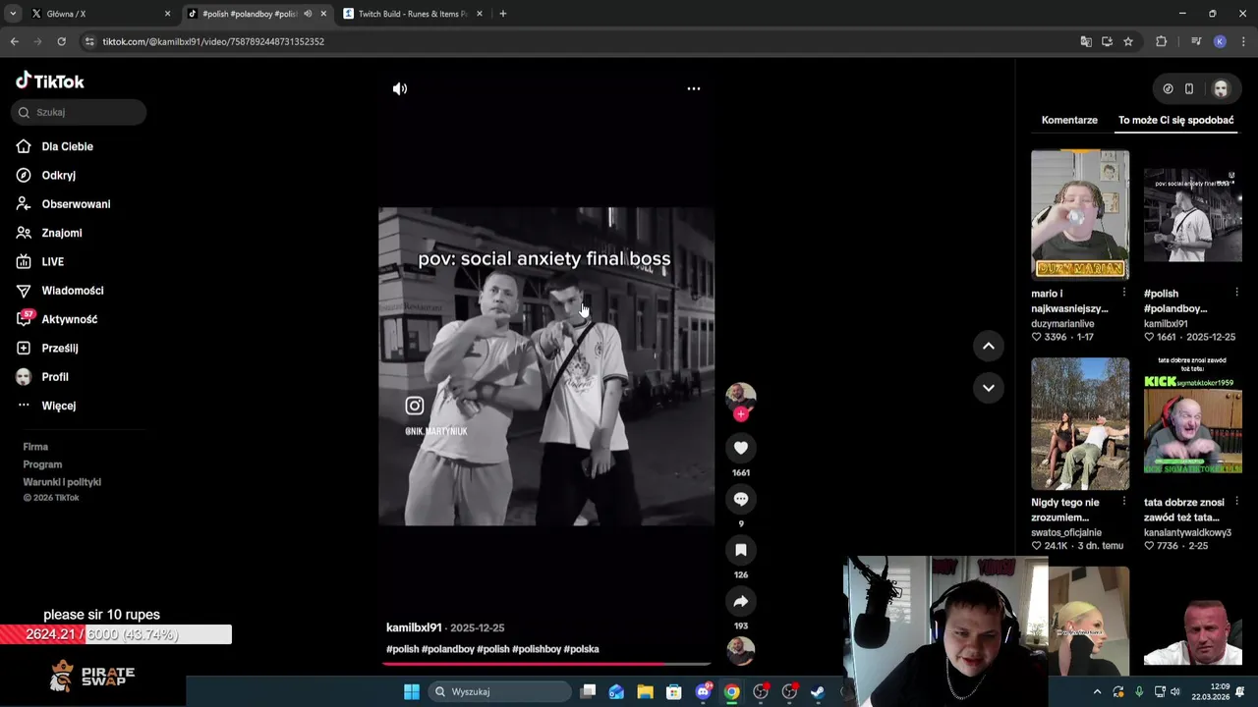The height and width of the screenshot is (707, 1258).
Task: Open options for mario i najkwasniejszy video
Action: [1124, 293]
